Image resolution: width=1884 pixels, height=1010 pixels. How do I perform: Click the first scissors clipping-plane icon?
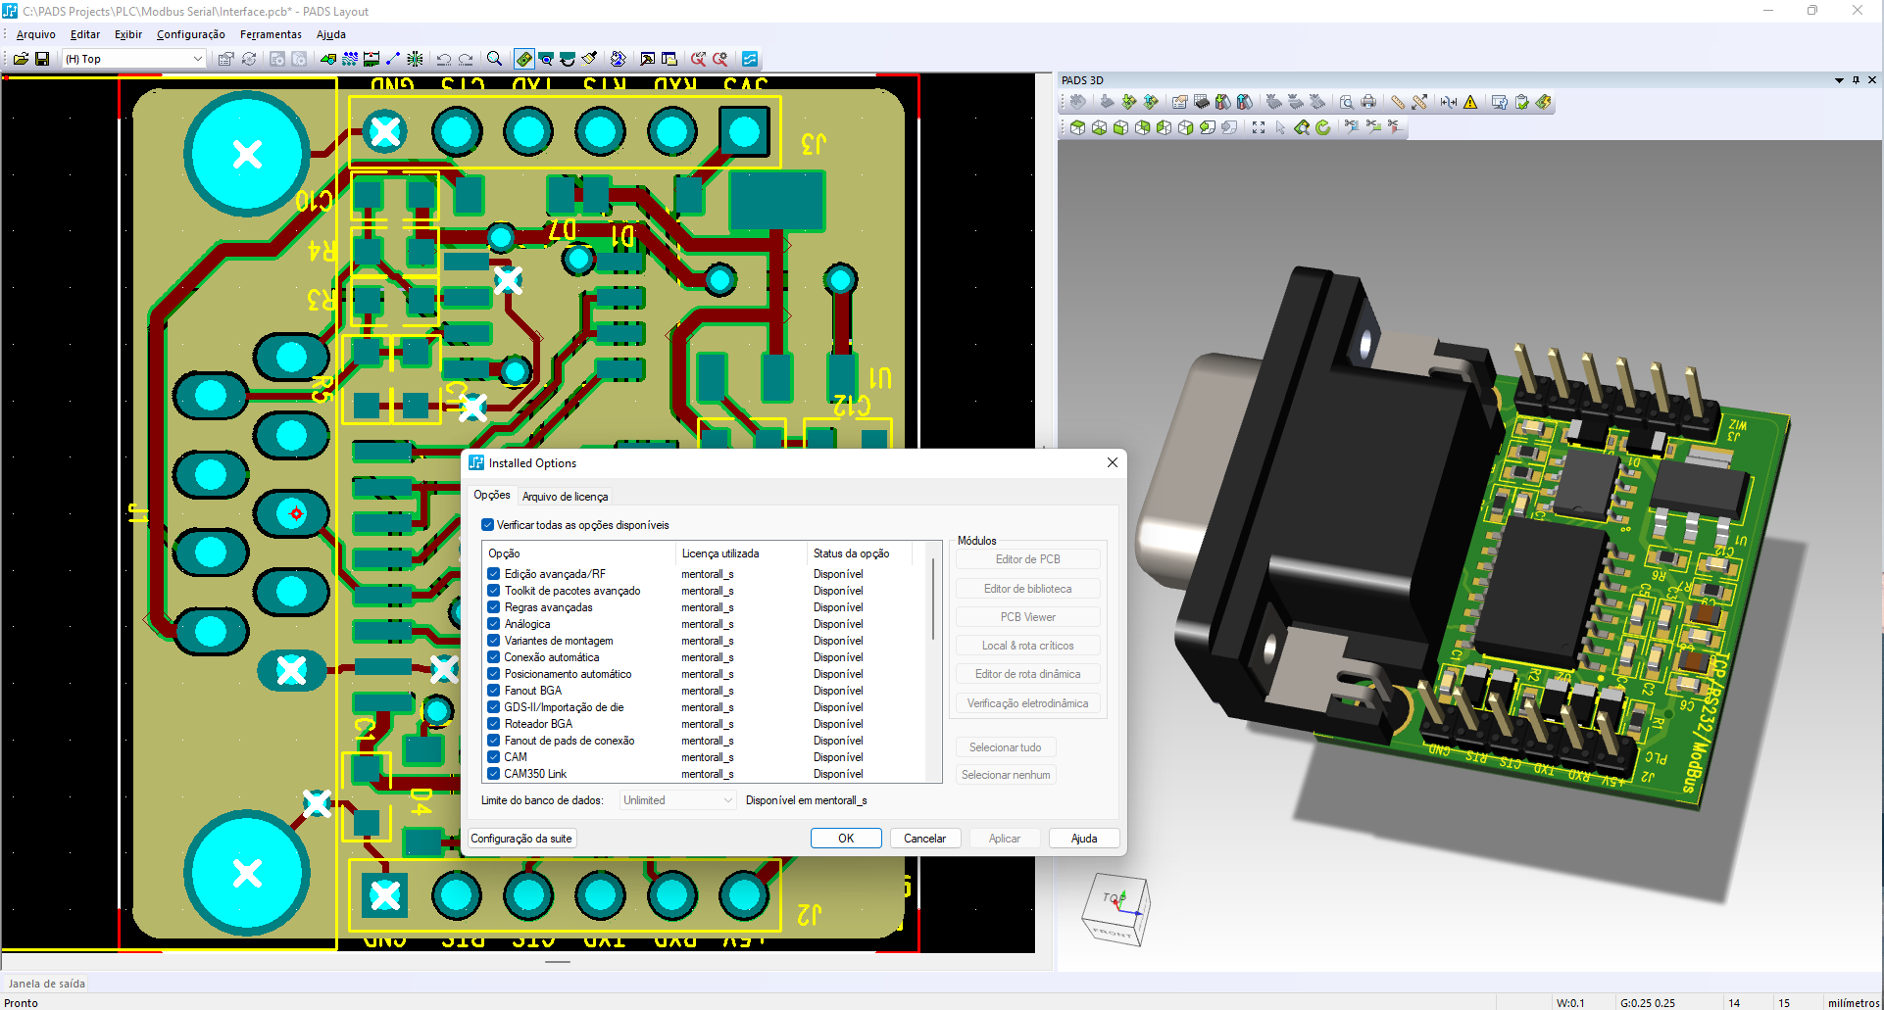pos(1352,126)
